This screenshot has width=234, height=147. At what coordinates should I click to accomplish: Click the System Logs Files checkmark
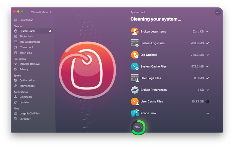coord(207,43)
